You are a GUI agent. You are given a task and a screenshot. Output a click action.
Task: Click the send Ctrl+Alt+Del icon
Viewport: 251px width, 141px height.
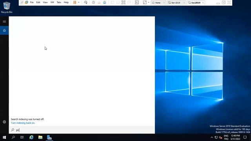point(85,2)
